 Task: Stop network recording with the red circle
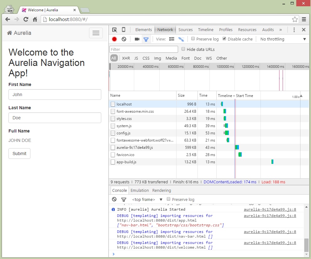(114, 39)
